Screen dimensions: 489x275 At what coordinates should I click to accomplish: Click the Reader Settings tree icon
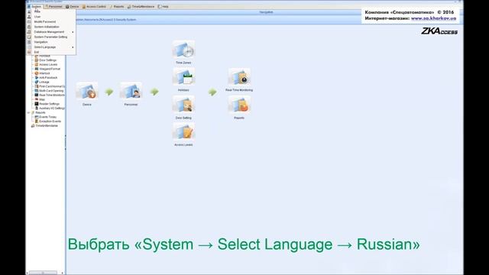coord(37,104)
